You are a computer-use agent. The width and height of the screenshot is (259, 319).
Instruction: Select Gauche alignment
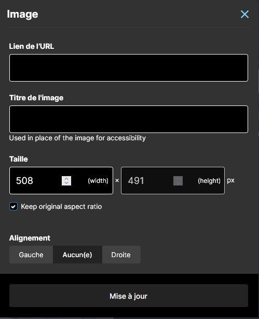pos(31,255)
